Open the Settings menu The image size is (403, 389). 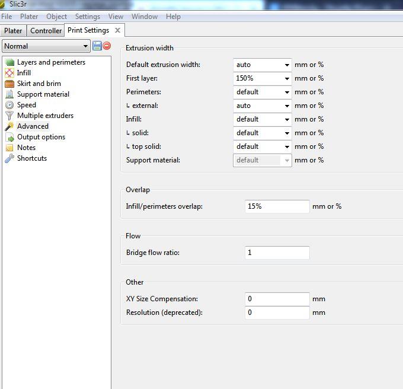(x=88, y=17)
